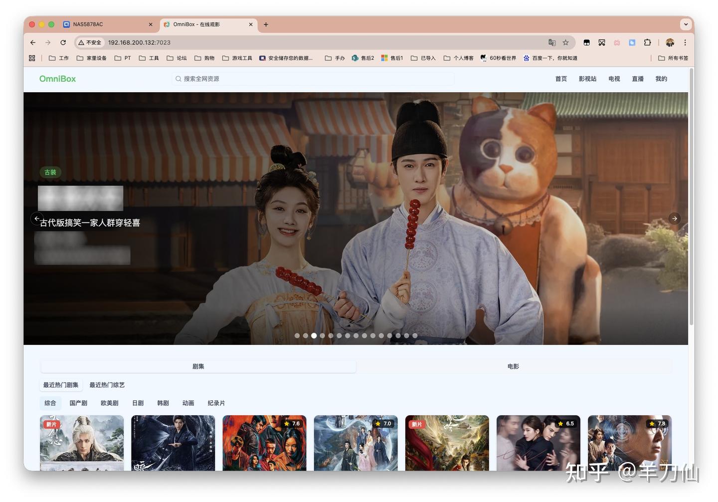The height and width of the screenshot is (502, 718).
Task: Bookmark this page with the star icon
Action: (565, 43)
